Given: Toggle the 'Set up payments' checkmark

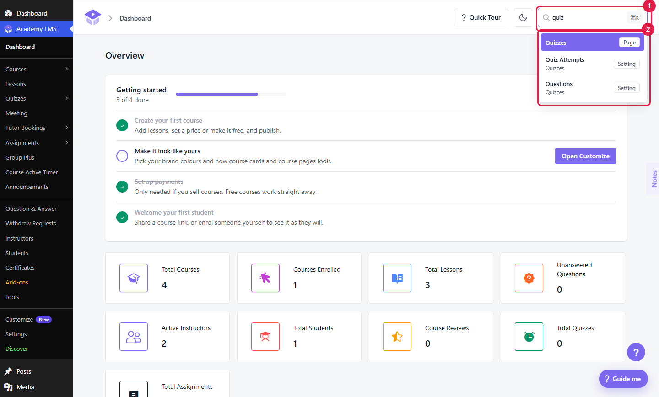Looking at the screenshot, I should tap(122, 187).
